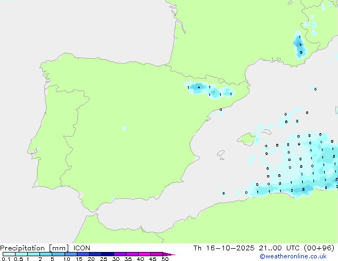
Task: Click the 5 mm light blue legend swatch
Action: click(58, 254)
